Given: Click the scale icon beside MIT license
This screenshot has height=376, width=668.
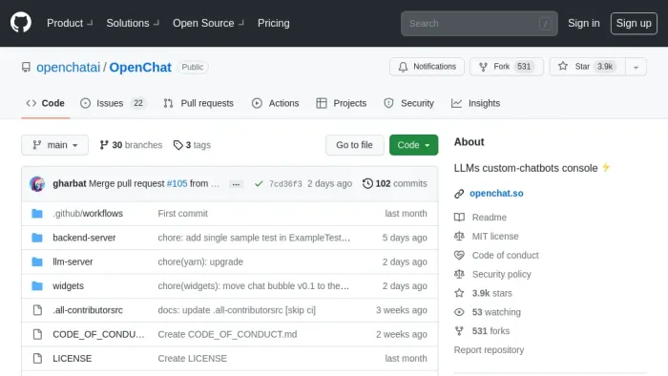Looking at the screenshot, I should click(459, 237).
